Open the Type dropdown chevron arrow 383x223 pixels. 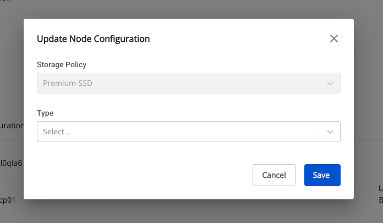(330, 132)
